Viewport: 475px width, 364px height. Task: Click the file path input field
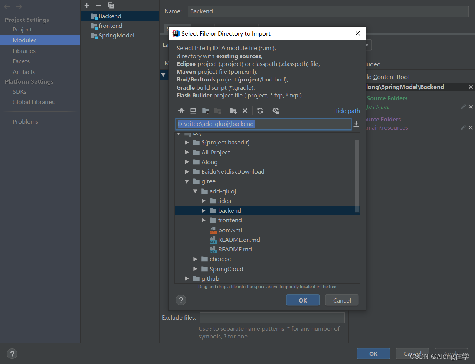point(263,124)
